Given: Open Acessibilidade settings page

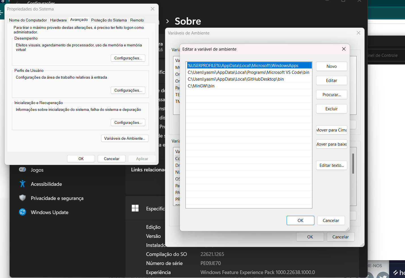Looking at the screenshot, I should [46, 184].
